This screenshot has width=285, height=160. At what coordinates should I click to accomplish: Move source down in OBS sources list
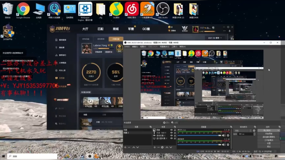coord(171,147)
